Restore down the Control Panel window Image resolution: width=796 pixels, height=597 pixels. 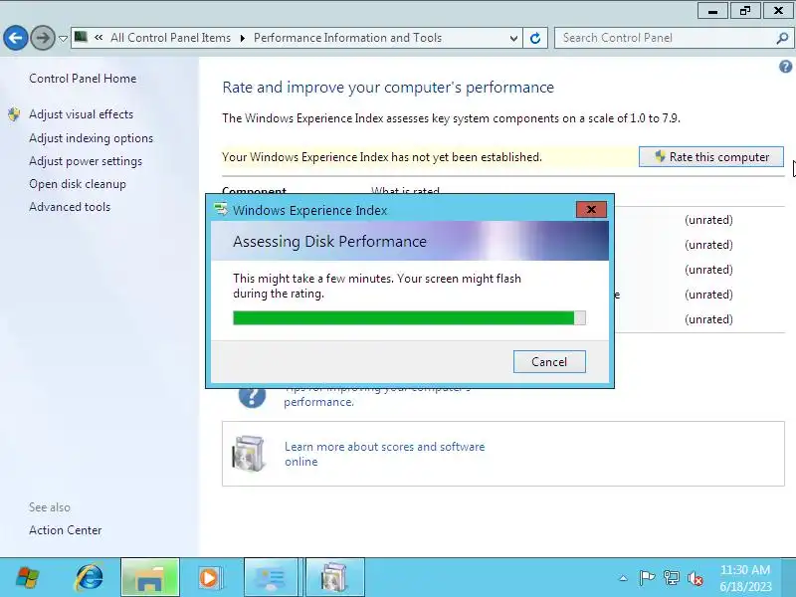click(745, 11)
